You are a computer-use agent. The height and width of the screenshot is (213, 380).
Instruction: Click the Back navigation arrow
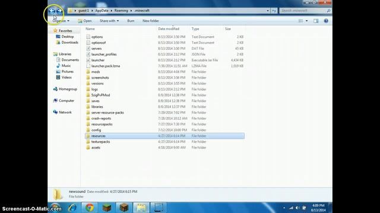(52, 11)
